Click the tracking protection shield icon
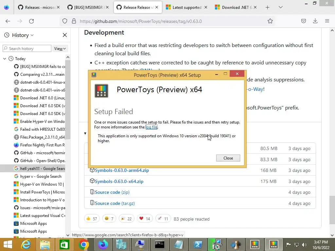This screenshot has width=335, height=251. (65, 21)
